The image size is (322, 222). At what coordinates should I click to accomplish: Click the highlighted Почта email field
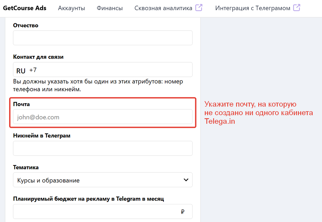103,117
